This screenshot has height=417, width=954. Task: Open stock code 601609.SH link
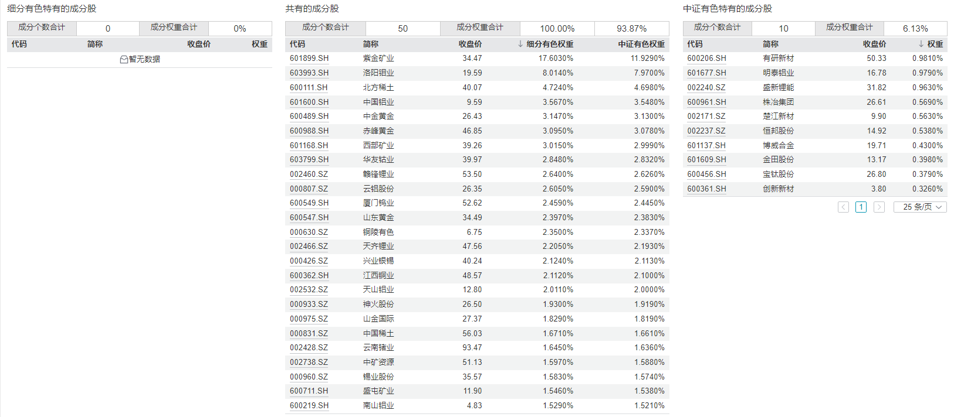706,159
